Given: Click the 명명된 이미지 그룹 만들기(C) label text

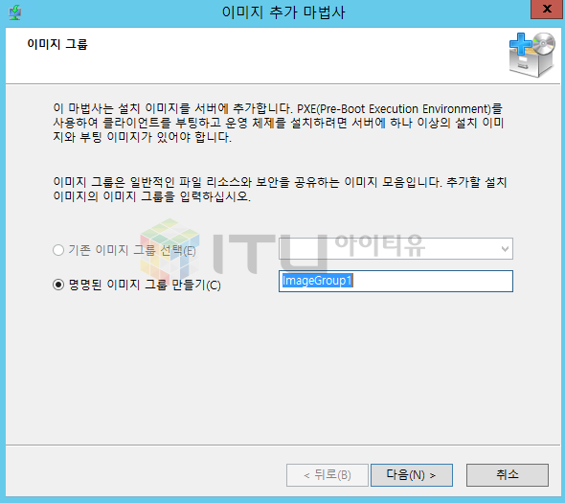Looking at the screenshot, I should [145, 285].
